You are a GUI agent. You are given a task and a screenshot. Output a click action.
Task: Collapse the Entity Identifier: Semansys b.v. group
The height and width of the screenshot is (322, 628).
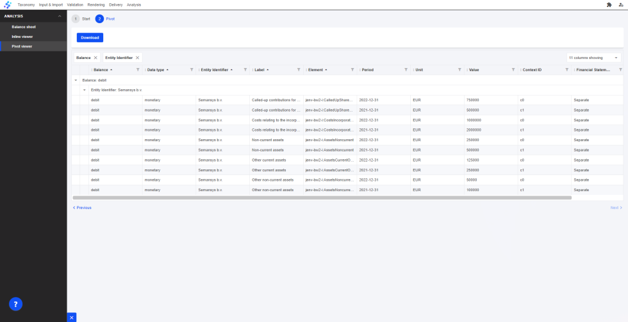click(84, 90)
